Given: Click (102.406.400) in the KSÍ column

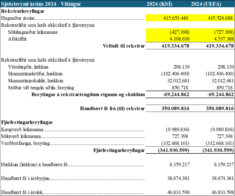Looking at the screenshot, I should point(175,74).
